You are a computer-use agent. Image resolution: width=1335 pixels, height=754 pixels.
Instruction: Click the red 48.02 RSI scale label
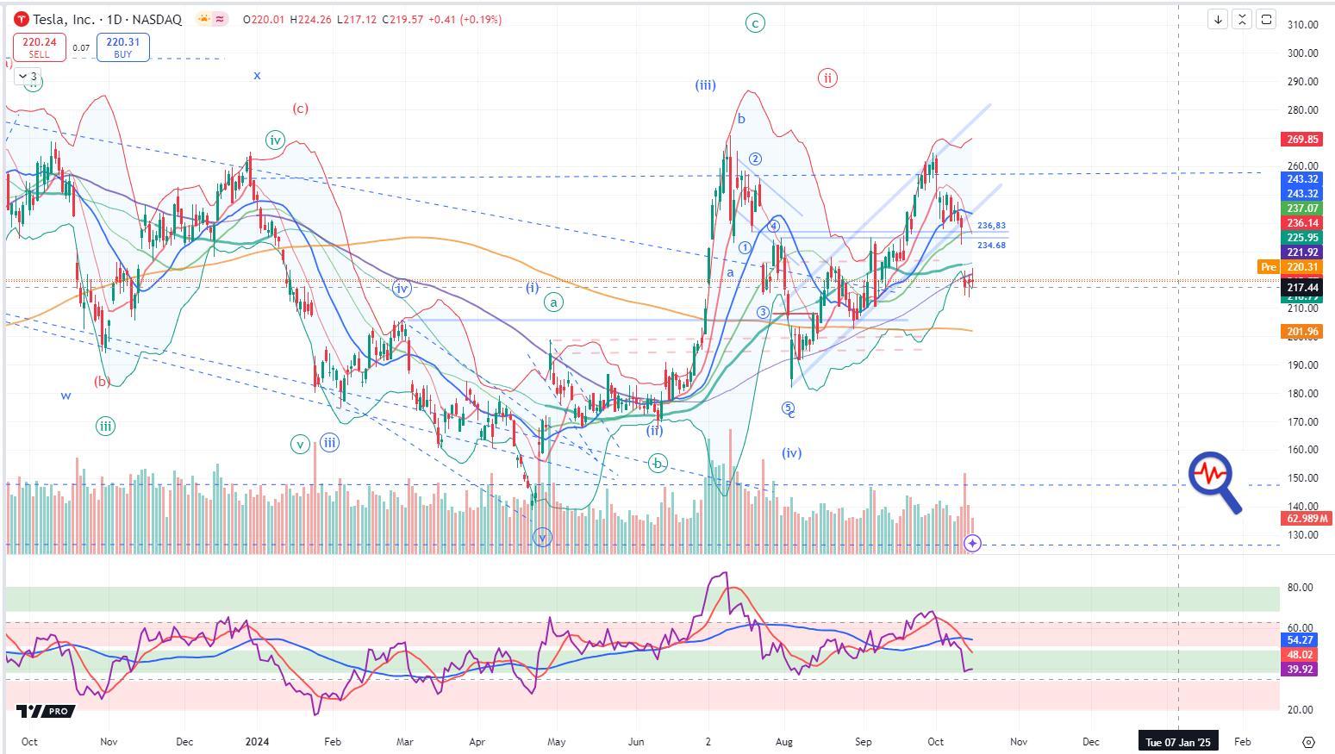[x=1300, y=655]
